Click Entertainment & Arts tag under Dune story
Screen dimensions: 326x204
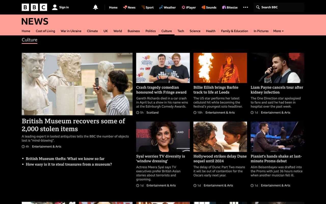pyautogui.click(x=218, y=185)
